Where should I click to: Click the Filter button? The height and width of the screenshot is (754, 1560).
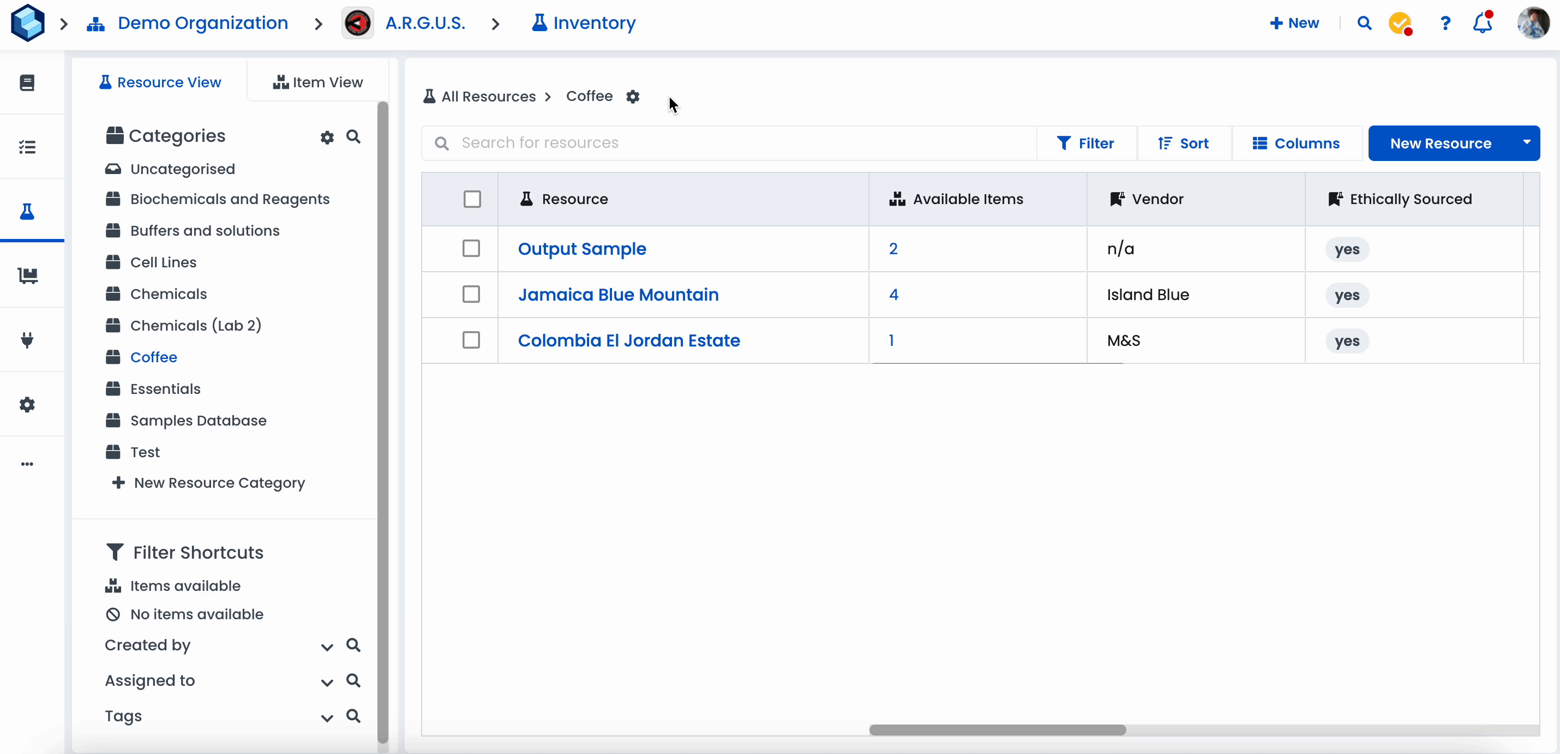[1086, 143]
